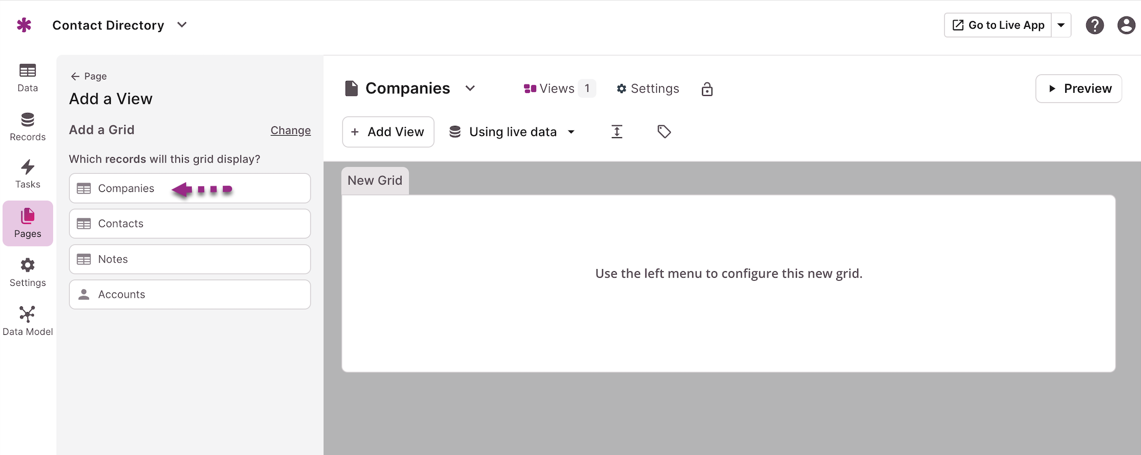Expand the Companies page dropdown chevron
Screen dimensions: 1141x455
[x=470, y=89]
